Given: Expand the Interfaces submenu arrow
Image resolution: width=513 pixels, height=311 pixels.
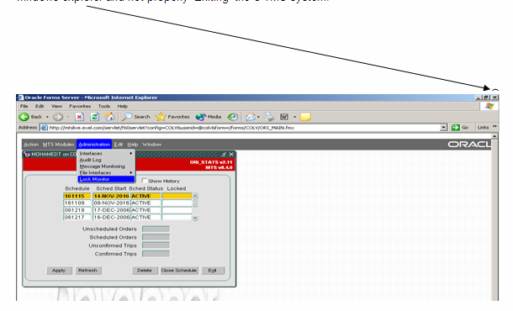Looking at the screenshot, I should (x=131, y=153).
